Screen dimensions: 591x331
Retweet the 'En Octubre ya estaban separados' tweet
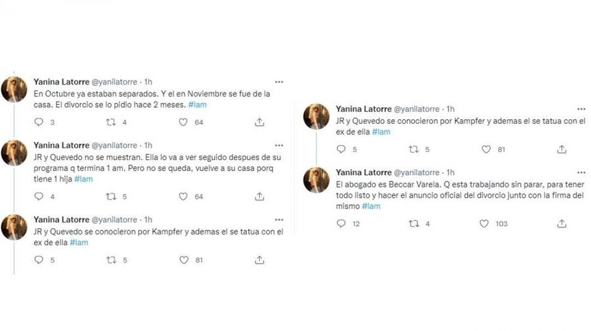click(111, 122)
